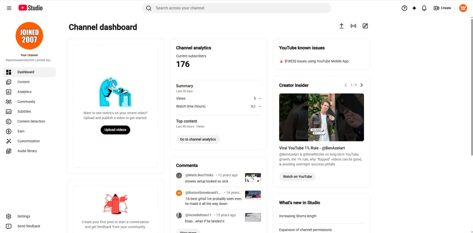The image size is (473, 233).
Task: Click the Audio library label
Action: [x=27, y=151]
